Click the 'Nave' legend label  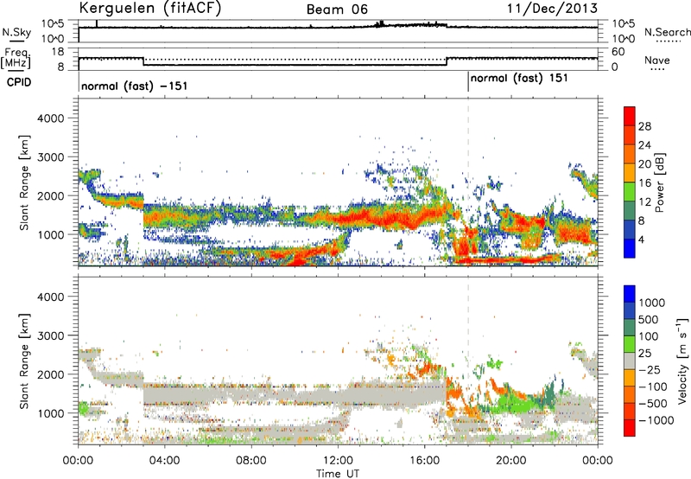657,61
